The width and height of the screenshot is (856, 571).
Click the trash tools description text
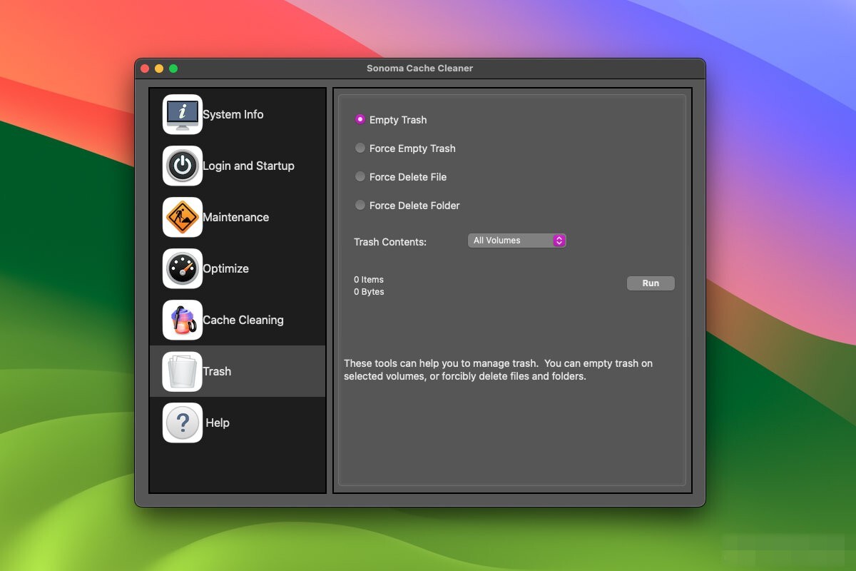[x=498, y=370]
